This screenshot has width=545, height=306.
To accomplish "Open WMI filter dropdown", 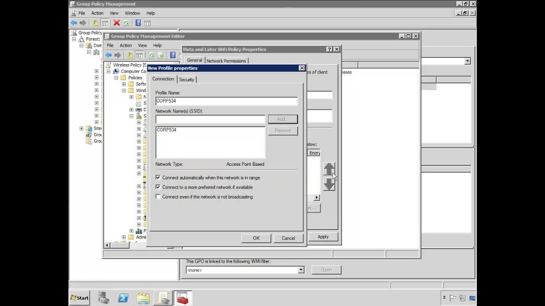I will (x=301, y=270).
